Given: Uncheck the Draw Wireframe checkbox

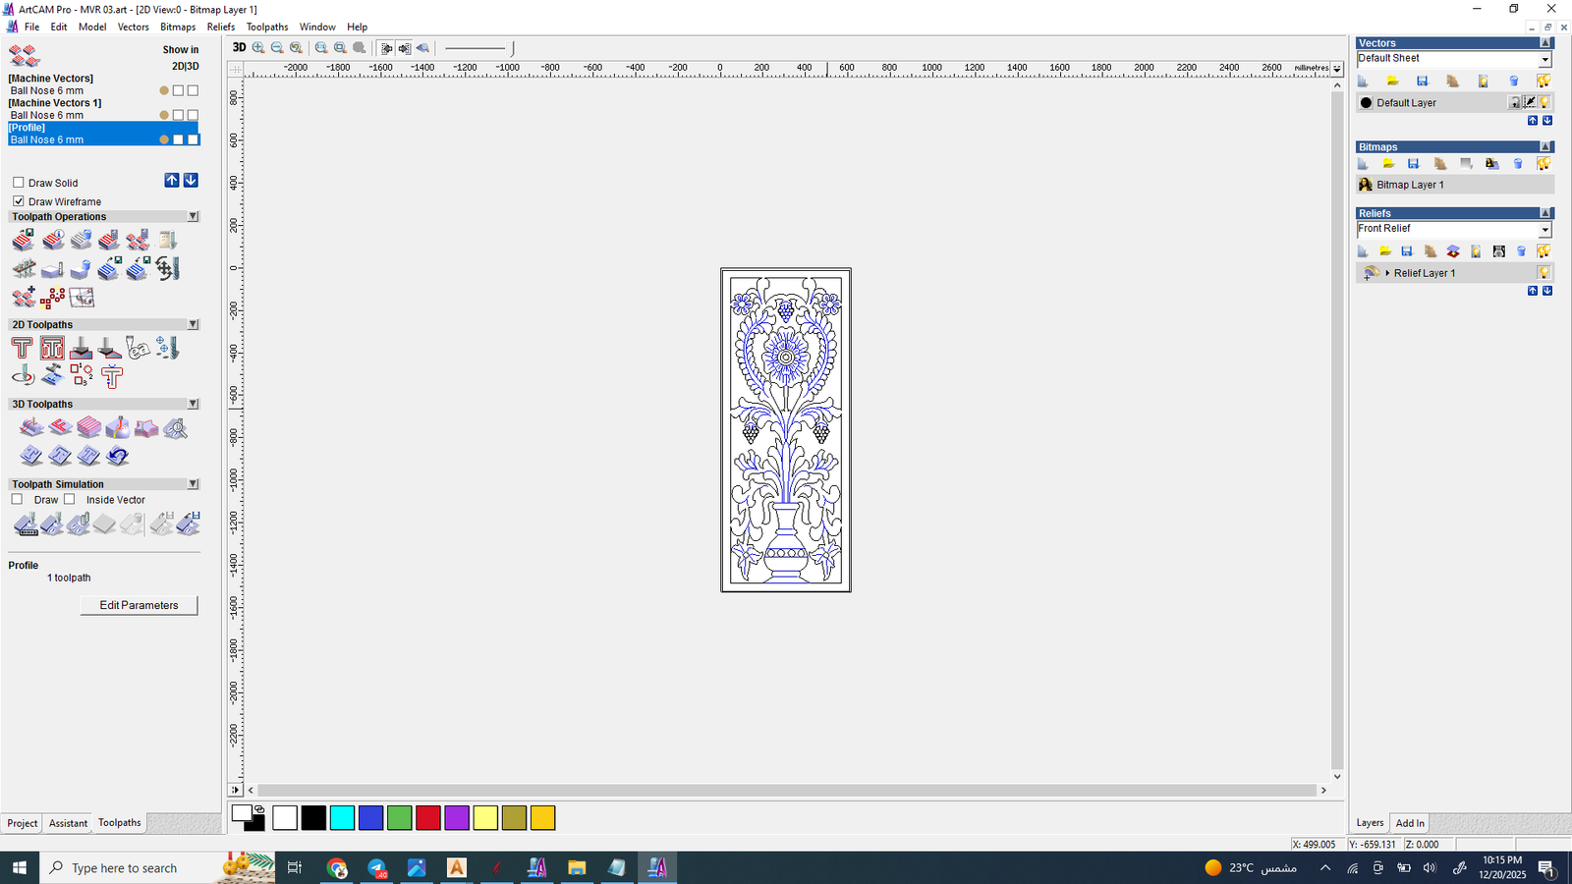Looking at the screenshot, I should coord(19,201).
